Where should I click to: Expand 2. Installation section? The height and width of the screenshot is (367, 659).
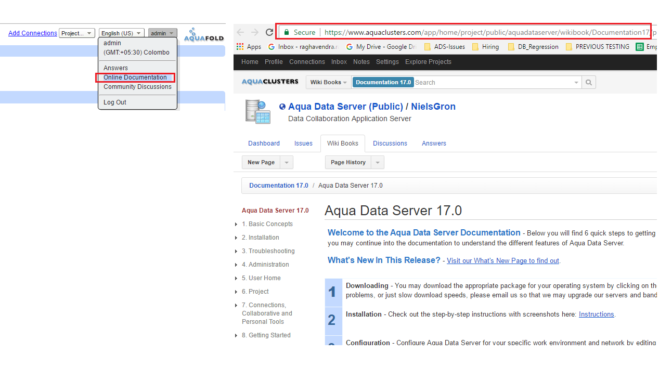point(236,238)
